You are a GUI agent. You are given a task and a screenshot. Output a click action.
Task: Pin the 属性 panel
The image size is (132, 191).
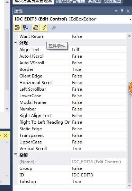click(122, 11)
